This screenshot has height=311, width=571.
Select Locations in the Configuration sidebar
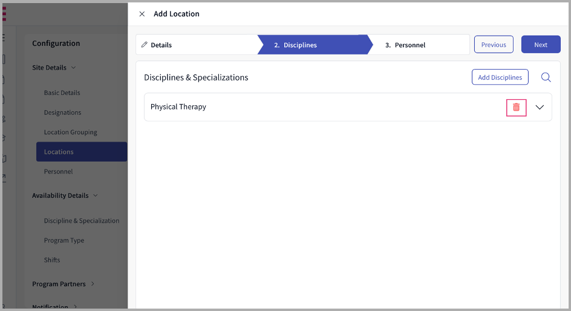point(59,152)
